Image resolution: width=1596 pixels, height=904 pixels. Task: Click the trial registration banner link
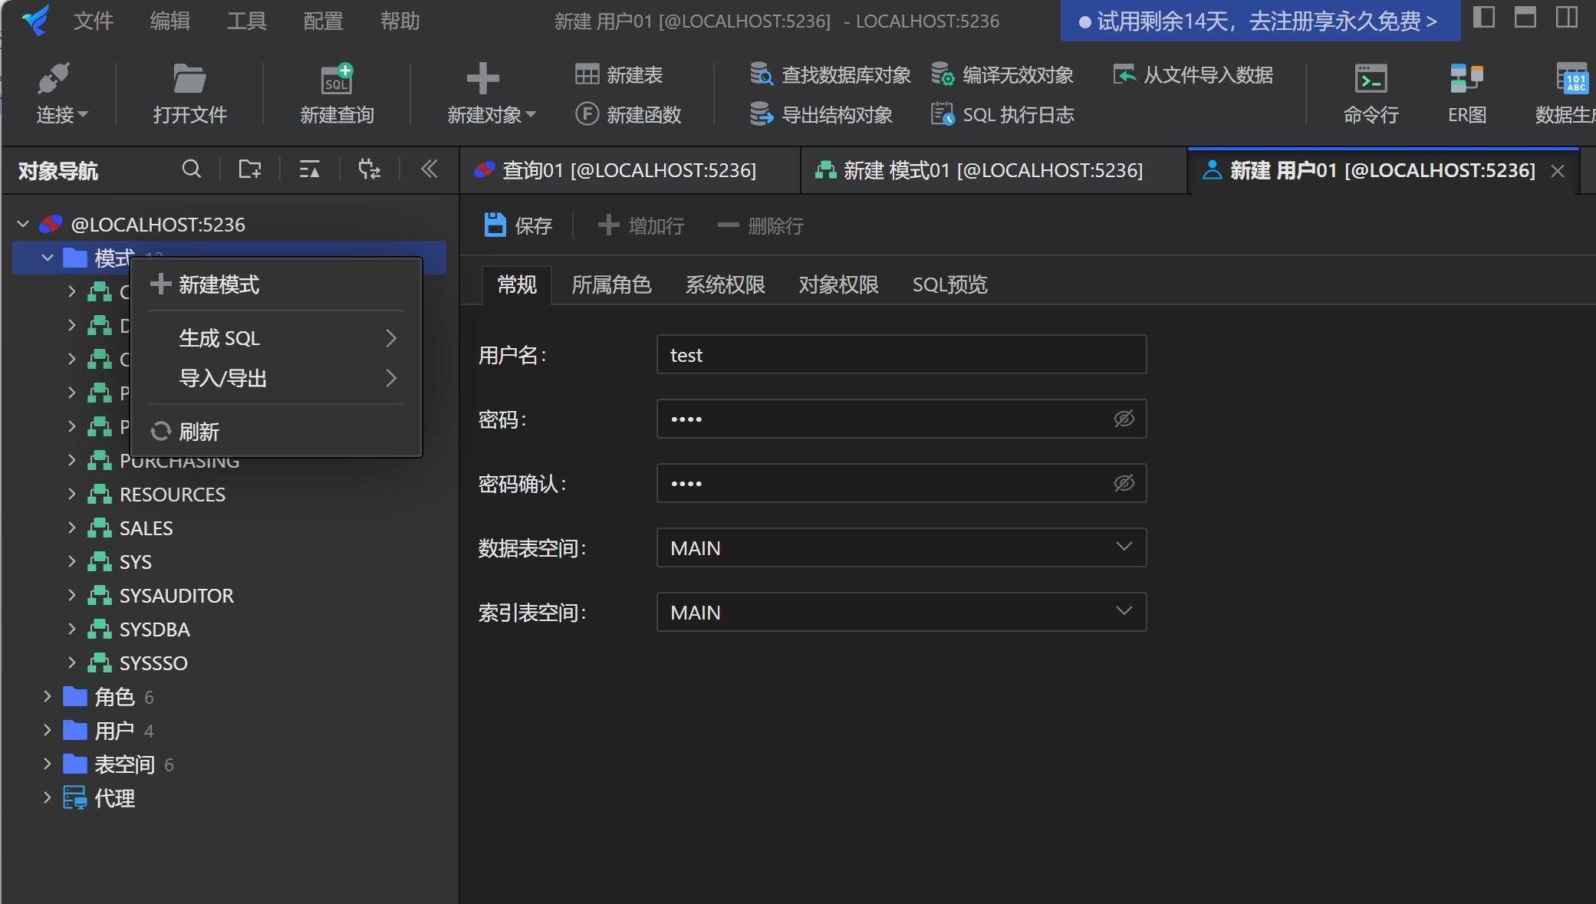click(x=1260, y=21)
